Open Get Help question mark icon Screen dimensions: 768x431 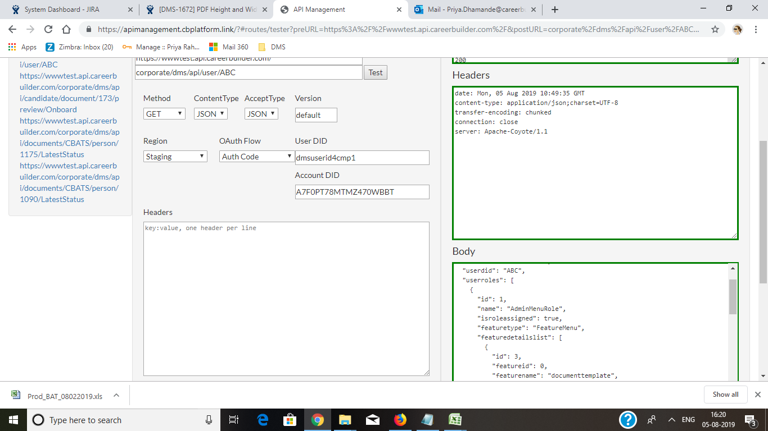627,420
